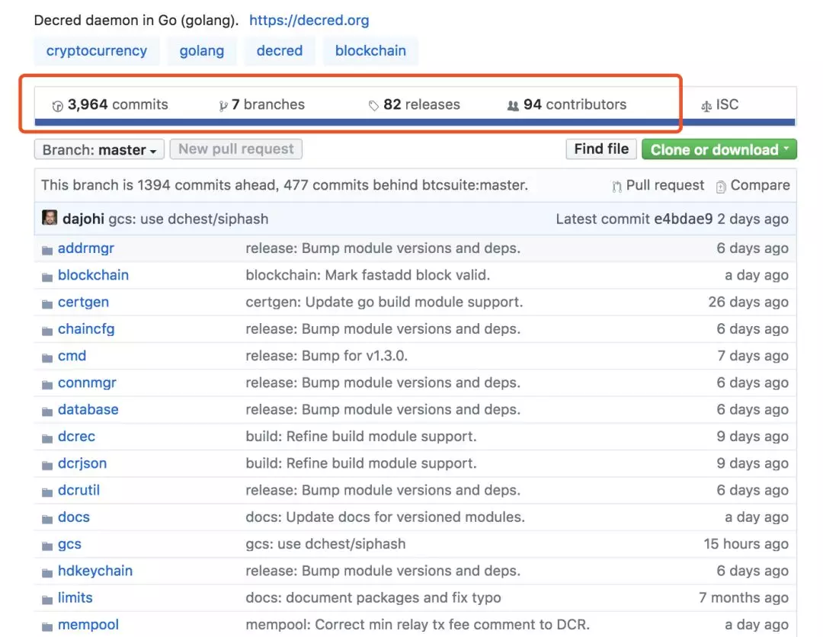The image size is (823, 637).
Task: Click the dcrec folder icon
Action: pyautogui.click(x=47, y=438)
